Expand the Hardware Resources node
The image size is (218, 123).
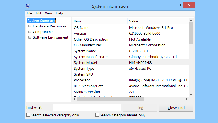[30, 26]
